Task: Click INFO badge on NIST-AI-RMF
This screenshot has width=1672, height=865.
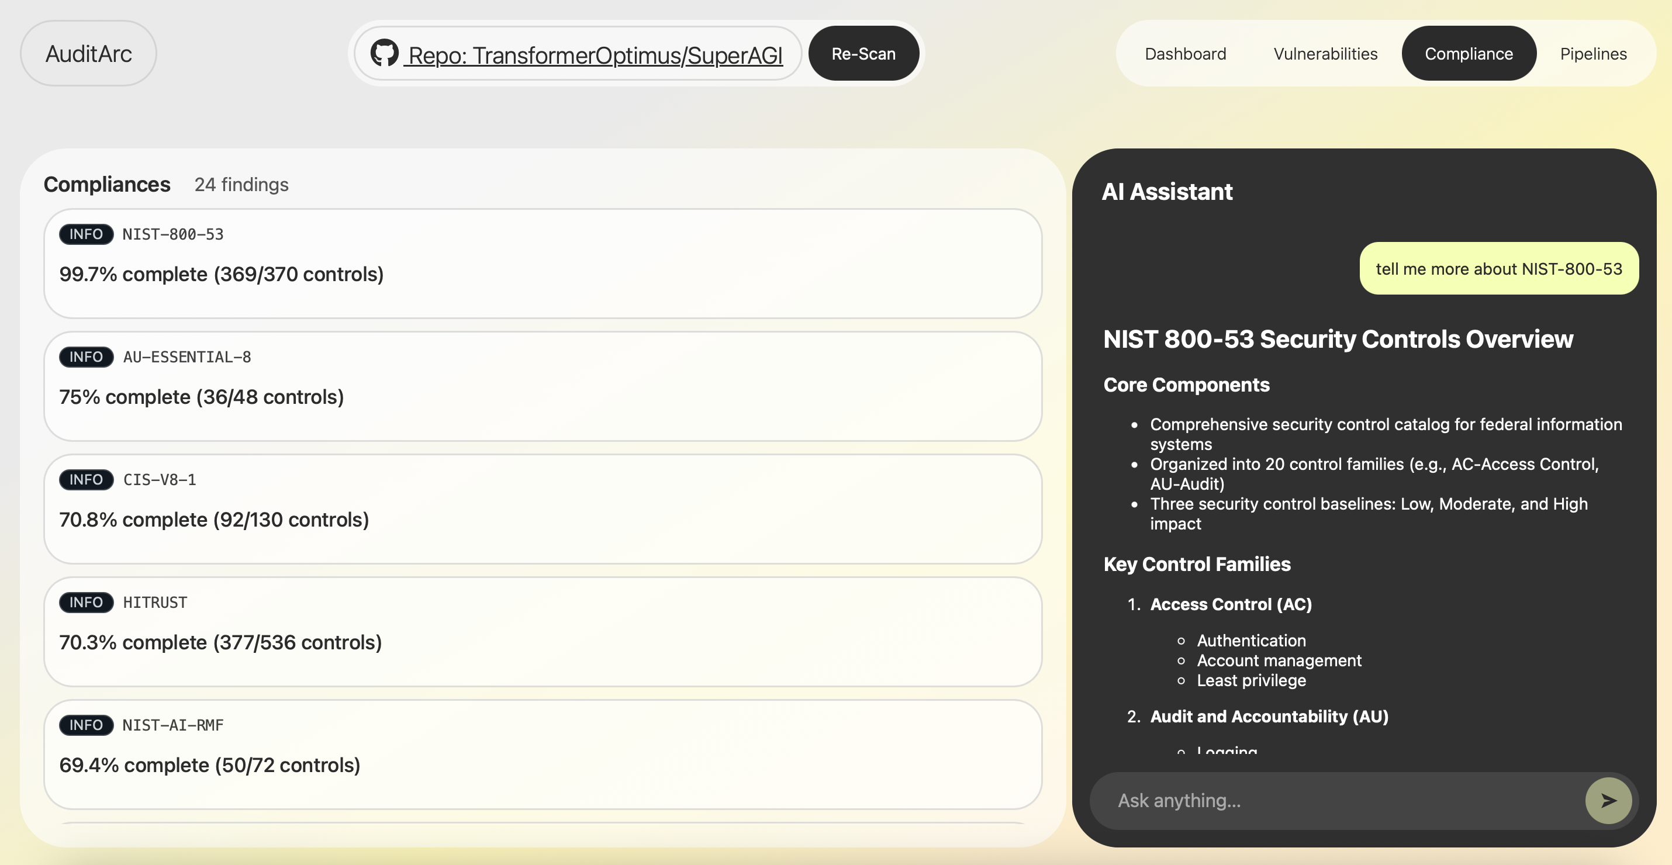Action: click(x=86, y=725)
